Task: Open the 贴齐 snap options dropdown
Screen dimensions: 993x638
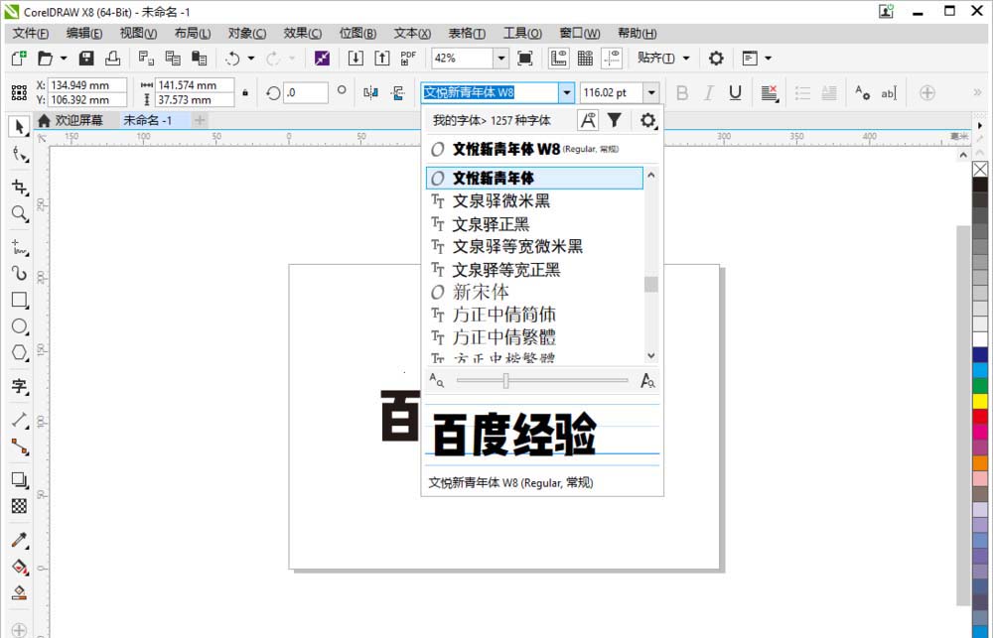Action: click(x=684, y=58)
